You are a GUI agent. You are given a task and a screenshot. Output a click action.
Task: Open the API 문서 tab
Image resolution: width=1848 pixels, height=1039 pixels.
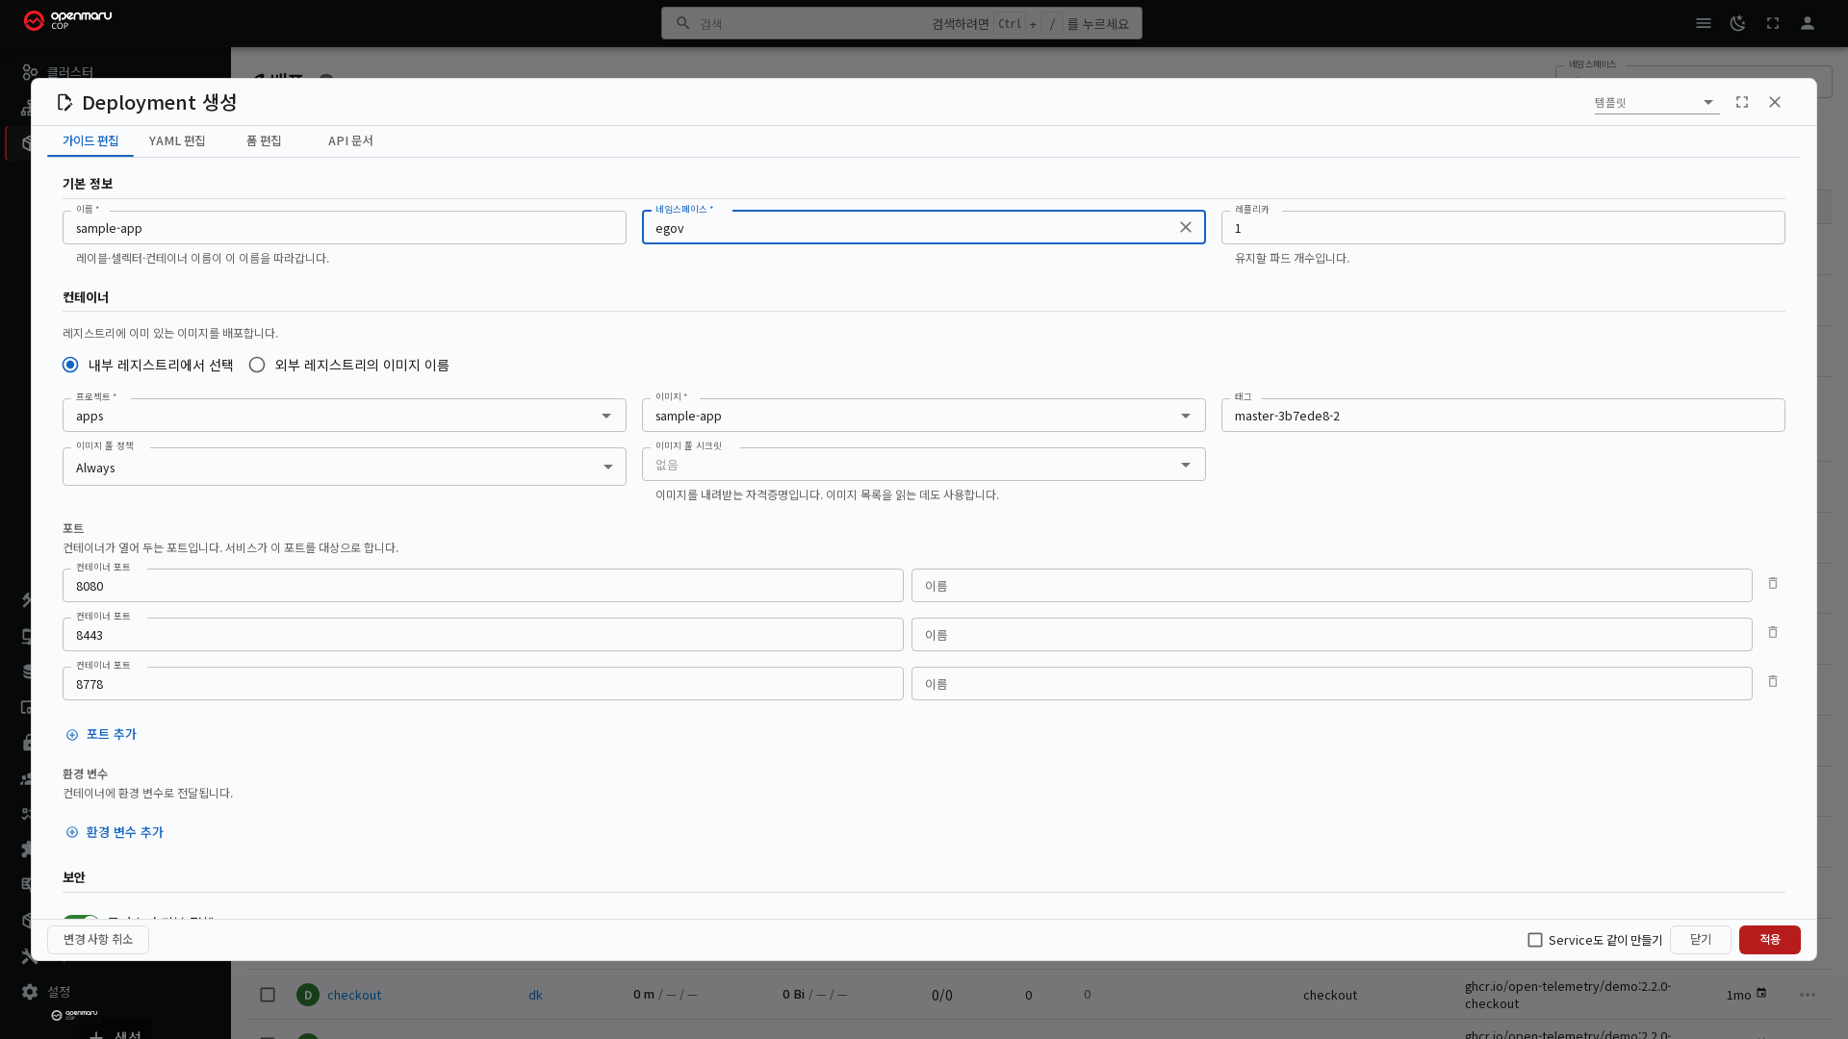pyautogui.click(x=350, y=140)
